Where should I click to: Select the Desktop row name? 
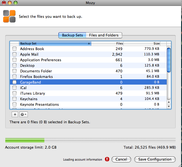click(x=27, y=65)
